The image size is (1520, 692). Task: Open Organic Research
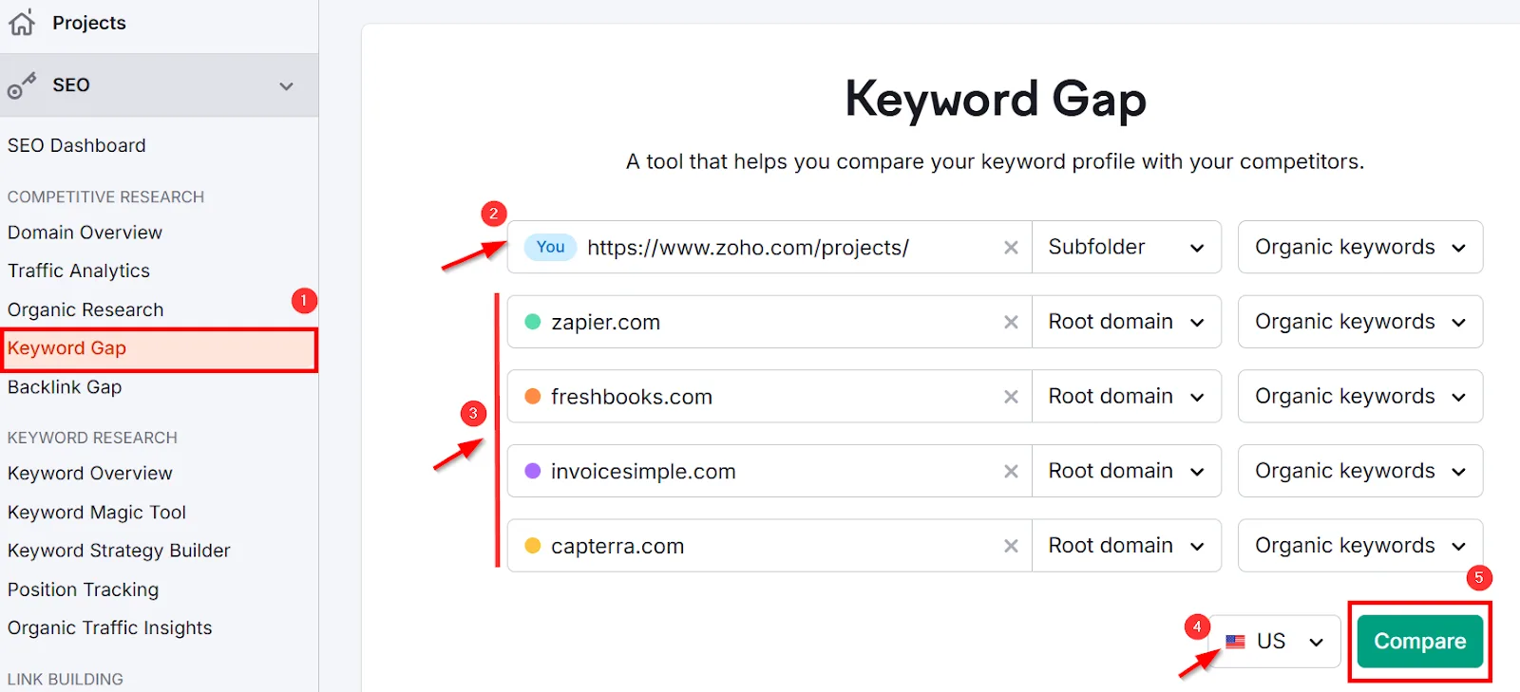click(x=85, y=309)
